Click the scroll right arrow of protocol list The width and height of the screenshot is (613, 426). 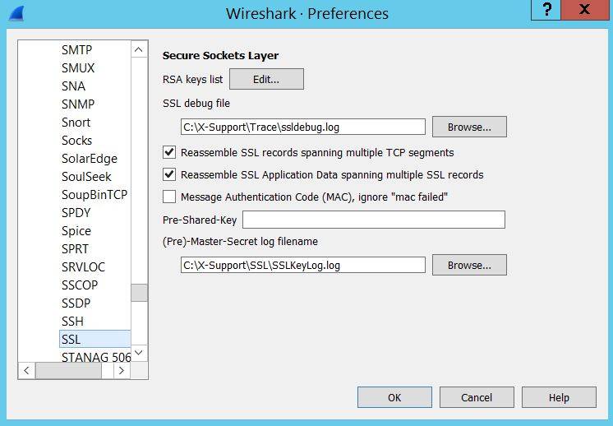tap(122, 370)
